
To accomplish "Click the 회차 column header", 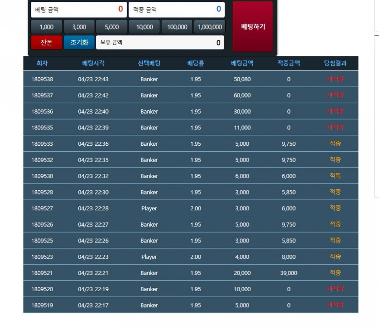I will (42, 64).
